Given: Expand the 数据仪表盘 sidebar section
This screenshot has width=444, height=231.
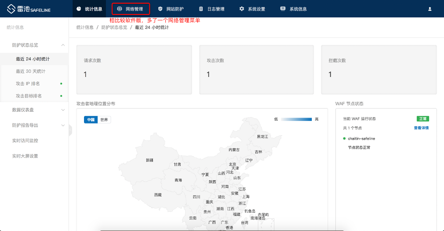Looking at the screenshot, I should (63, 110).
